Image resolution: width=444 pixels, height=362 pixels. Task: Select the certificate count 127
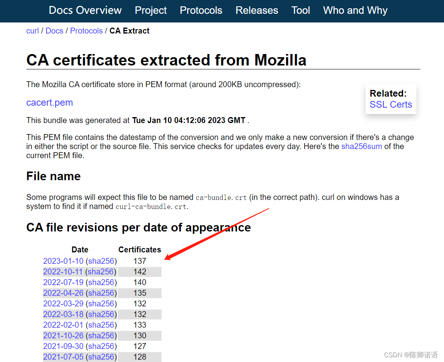click(x=139, y=346)
